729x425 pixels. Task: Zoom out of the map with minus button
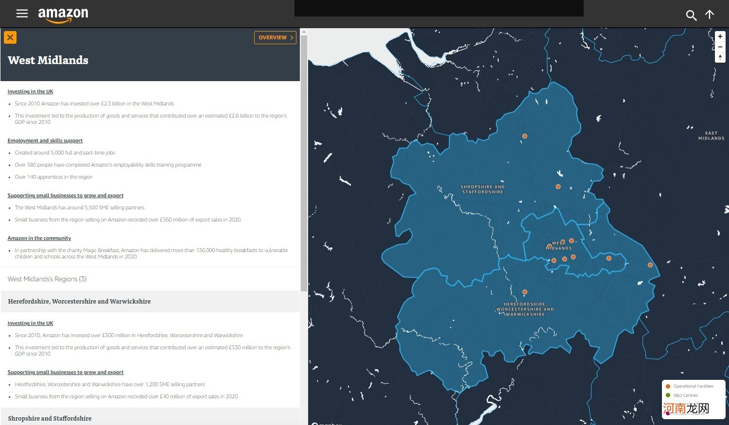[x=720, y=47]
